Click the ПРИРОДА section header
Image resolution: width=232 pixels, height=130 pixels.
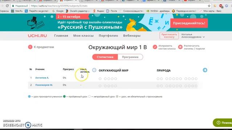click(x=163, y=70)
